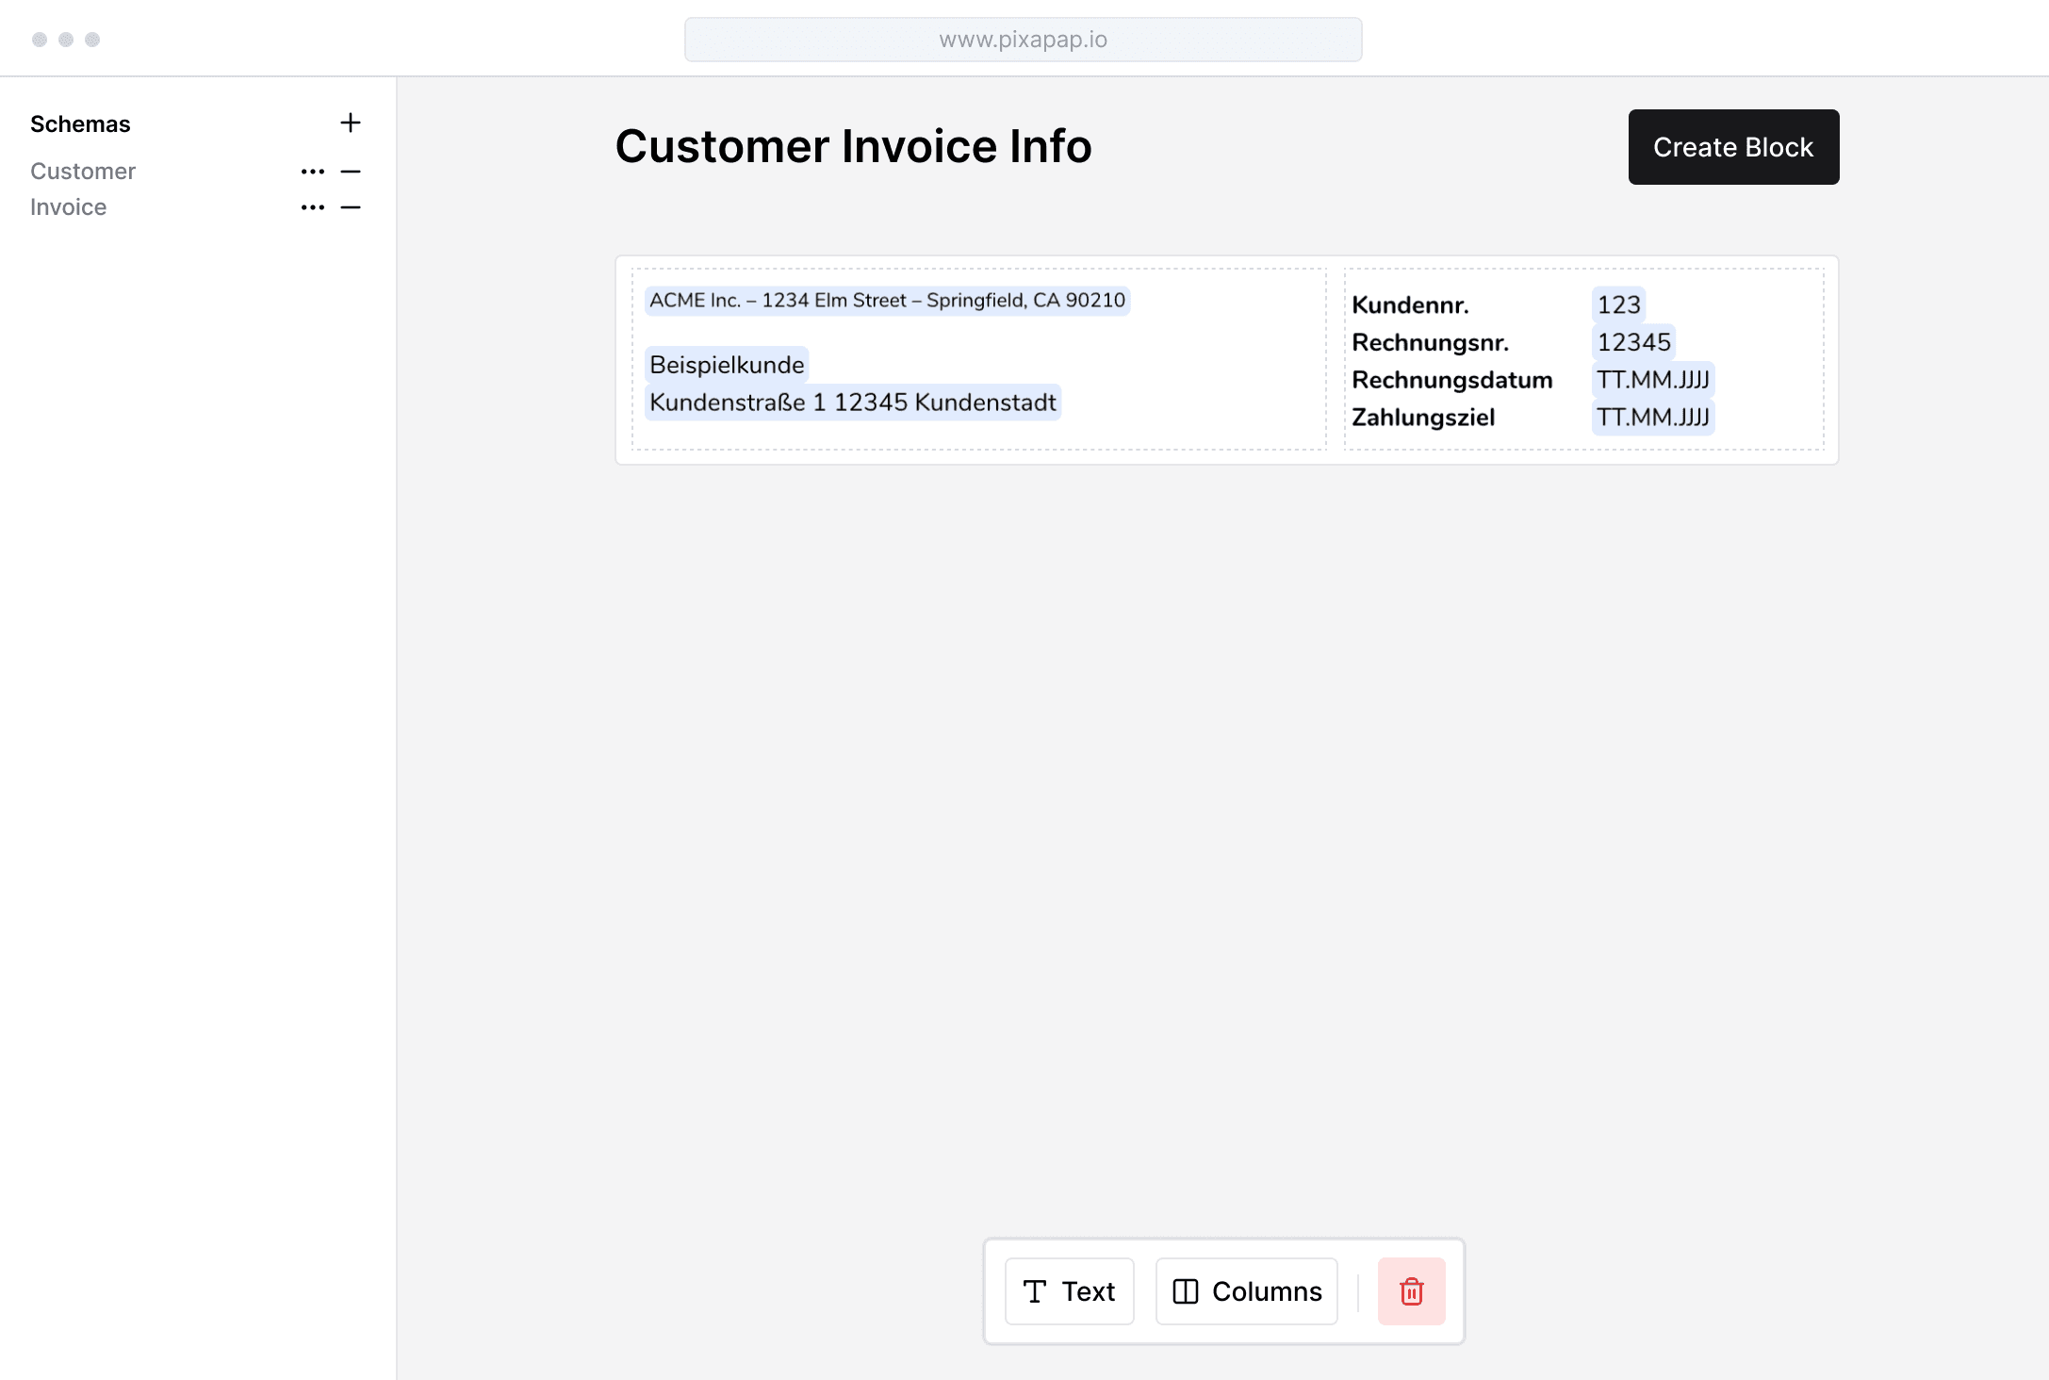Image resolution: width=2049 pixels, height=1380 pixels.
Task: Select the 123 customer number value
Action: click(x=1618, y=304)
